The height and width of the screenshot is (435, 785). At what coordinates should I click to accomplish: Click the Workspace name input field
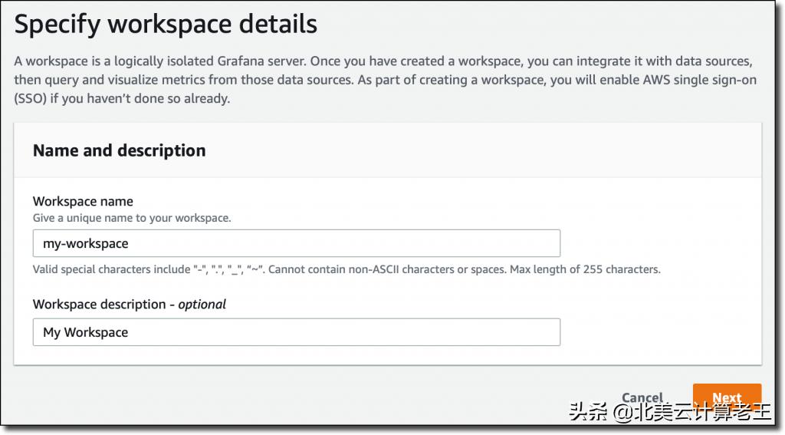click(x=296, y=243)
